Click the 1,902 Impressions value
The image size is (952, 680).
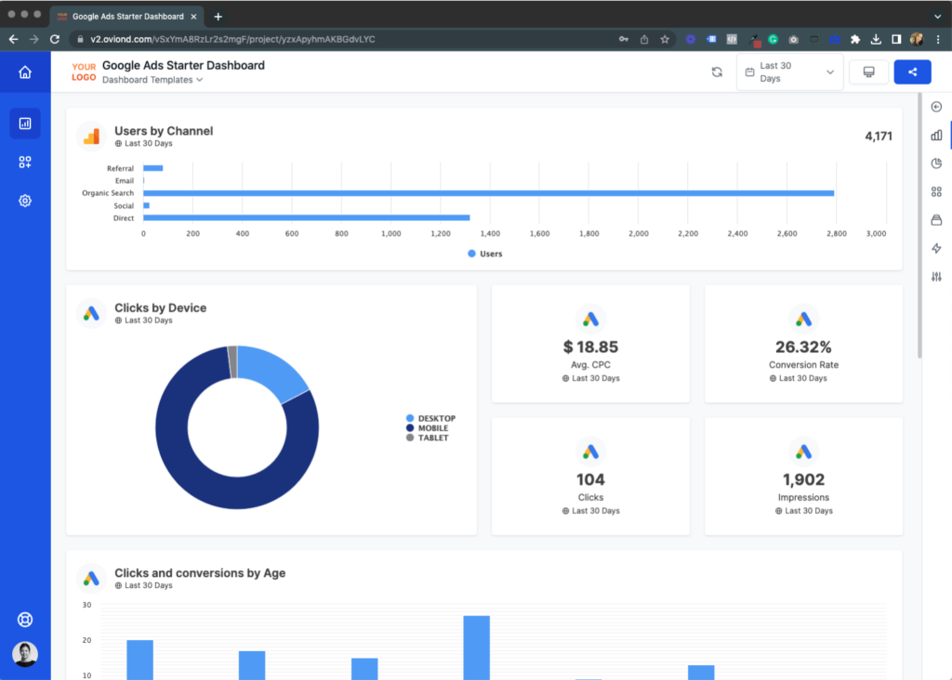[x=803, y=480]
